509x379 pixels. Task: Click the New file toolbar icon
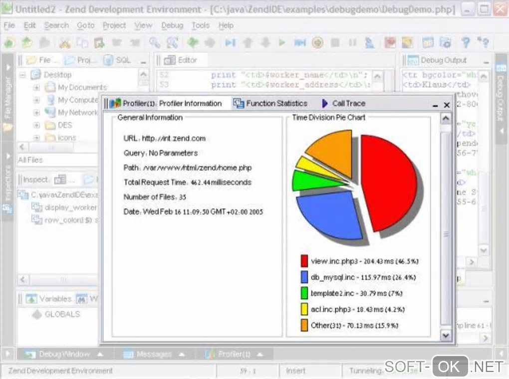click(x=9, y=42)
